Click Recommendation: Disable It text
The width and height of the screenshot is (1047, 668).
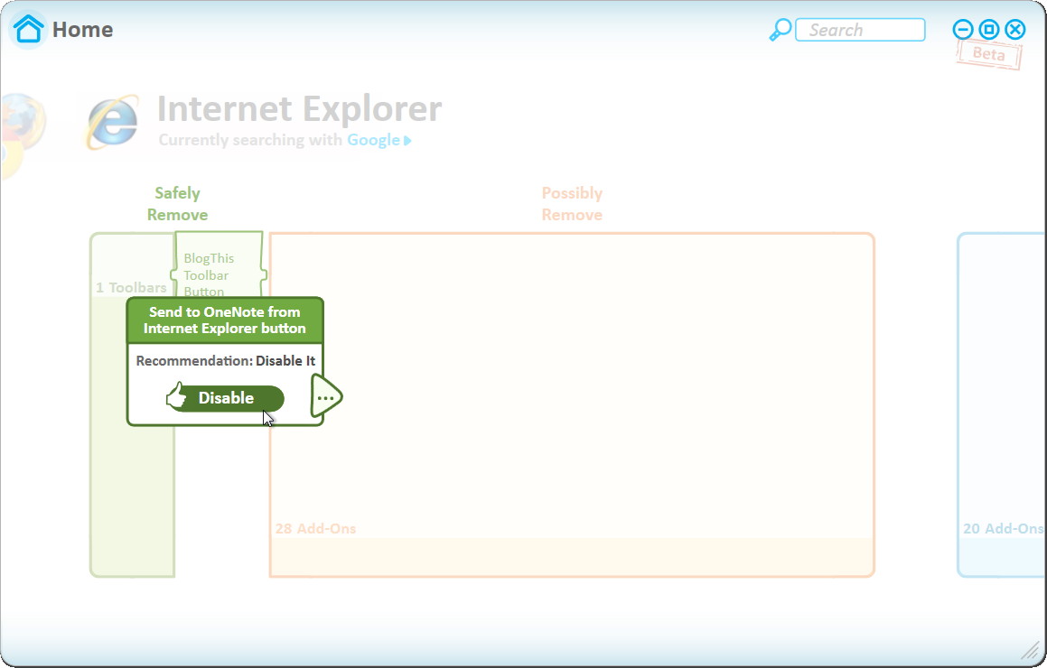[x=226, y=361]
